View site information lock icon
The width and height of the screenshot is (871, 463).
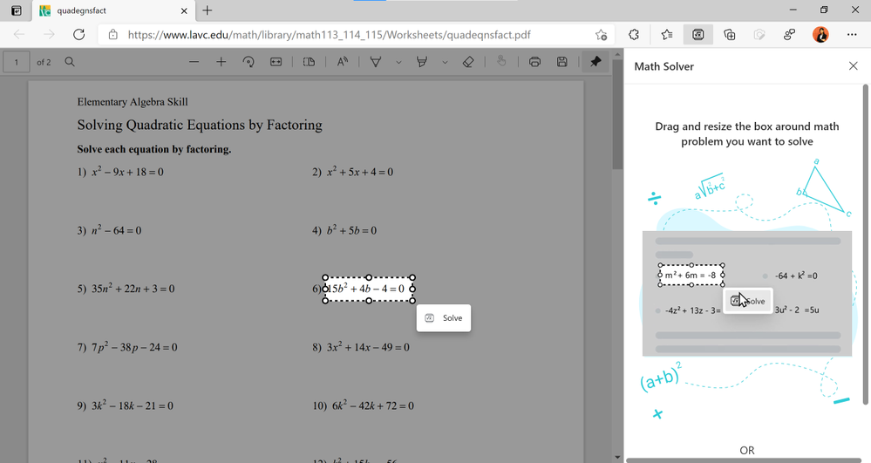[x=112, y=35]
